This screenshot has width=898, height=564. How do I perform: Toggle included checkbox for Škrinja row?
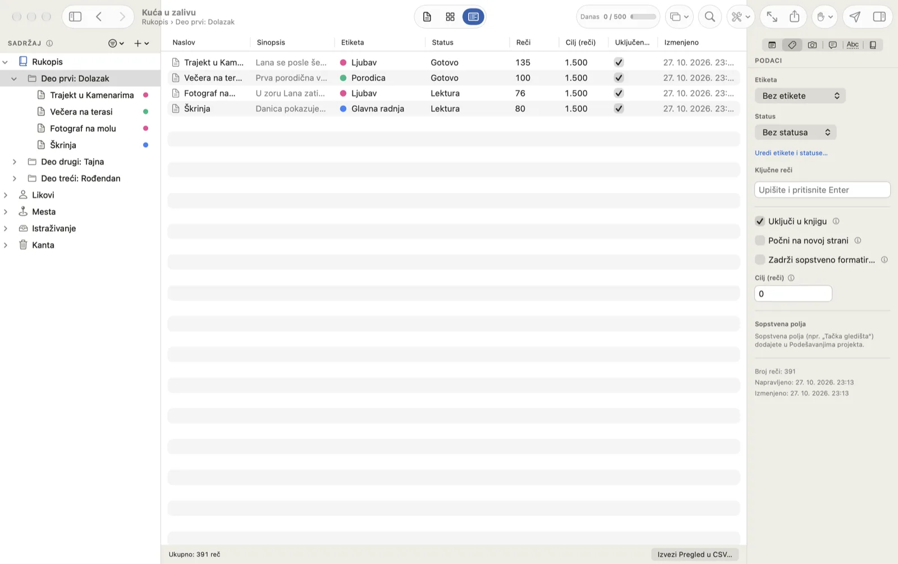618,108
